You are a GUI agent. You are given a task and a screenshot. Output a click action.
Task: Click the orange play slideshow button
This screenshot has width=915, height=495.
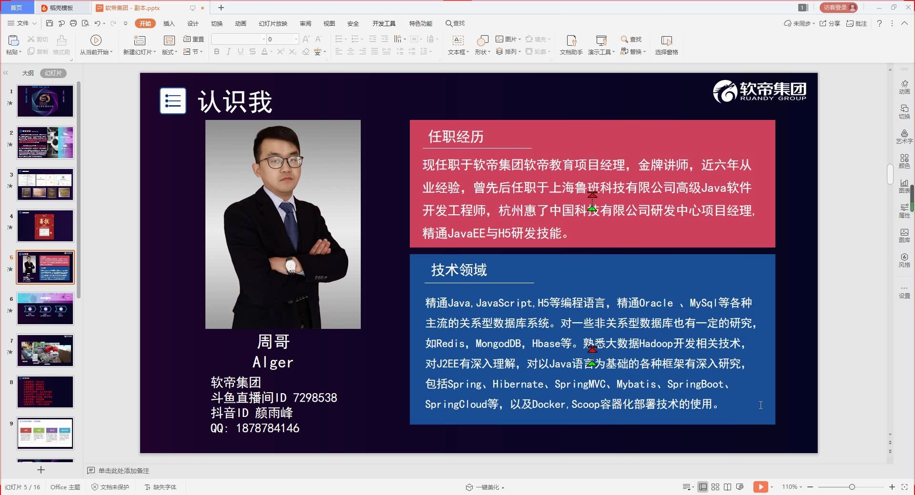pos(761,487)
